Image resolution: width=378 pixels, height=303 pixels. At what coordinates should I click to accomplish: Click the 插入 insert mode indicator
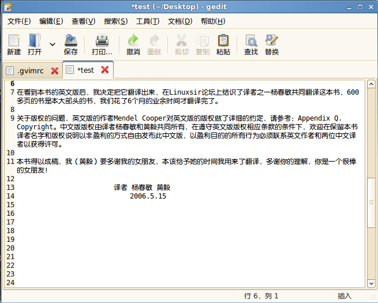[x=345, y=295]
